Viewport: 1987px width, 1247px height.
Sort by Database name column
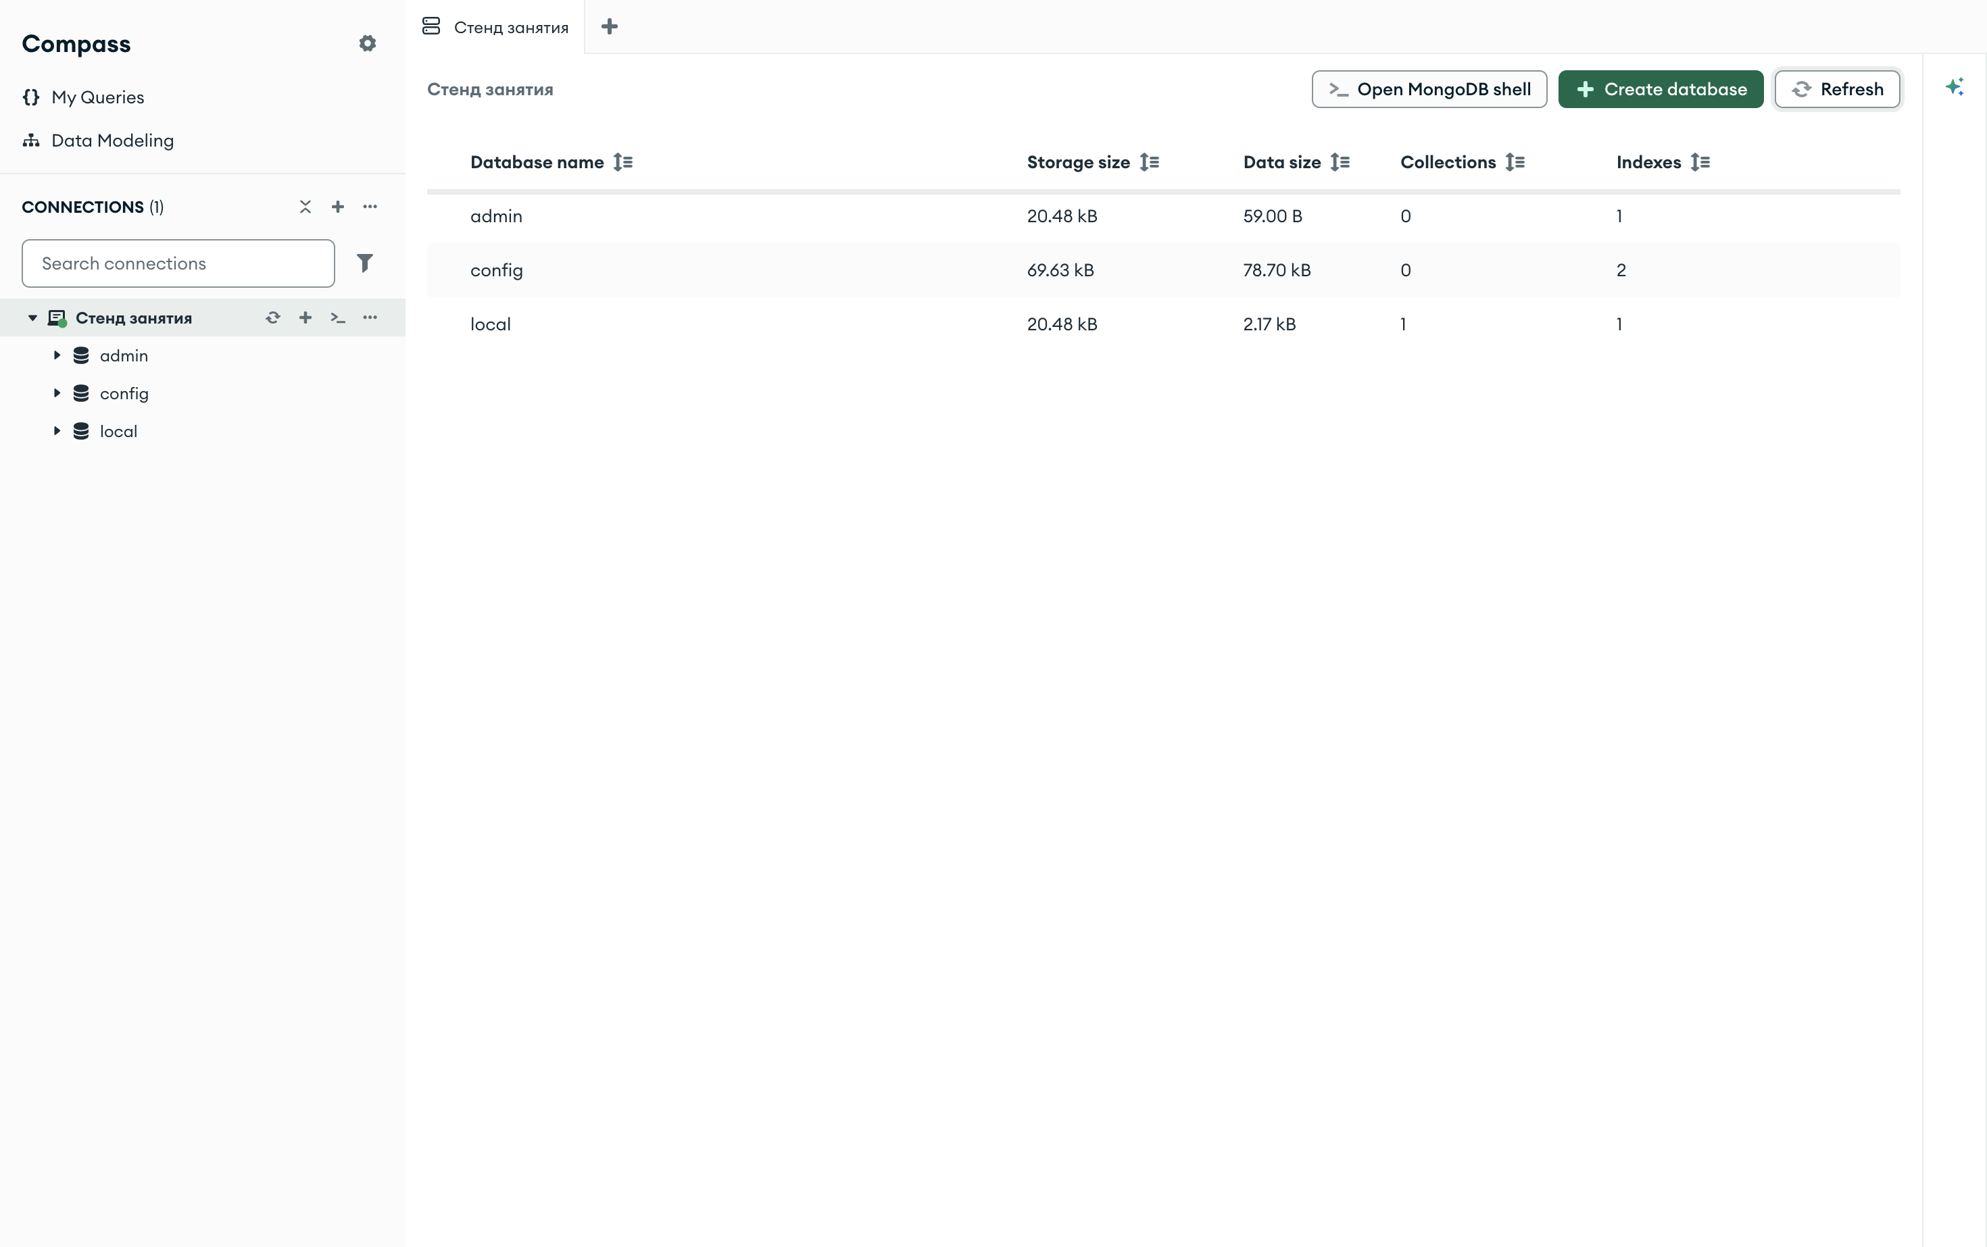(623, 163)
